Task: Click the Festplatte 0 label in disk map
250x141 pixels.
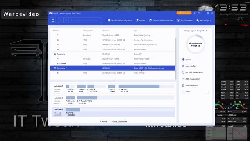Action: pos(58,86)
